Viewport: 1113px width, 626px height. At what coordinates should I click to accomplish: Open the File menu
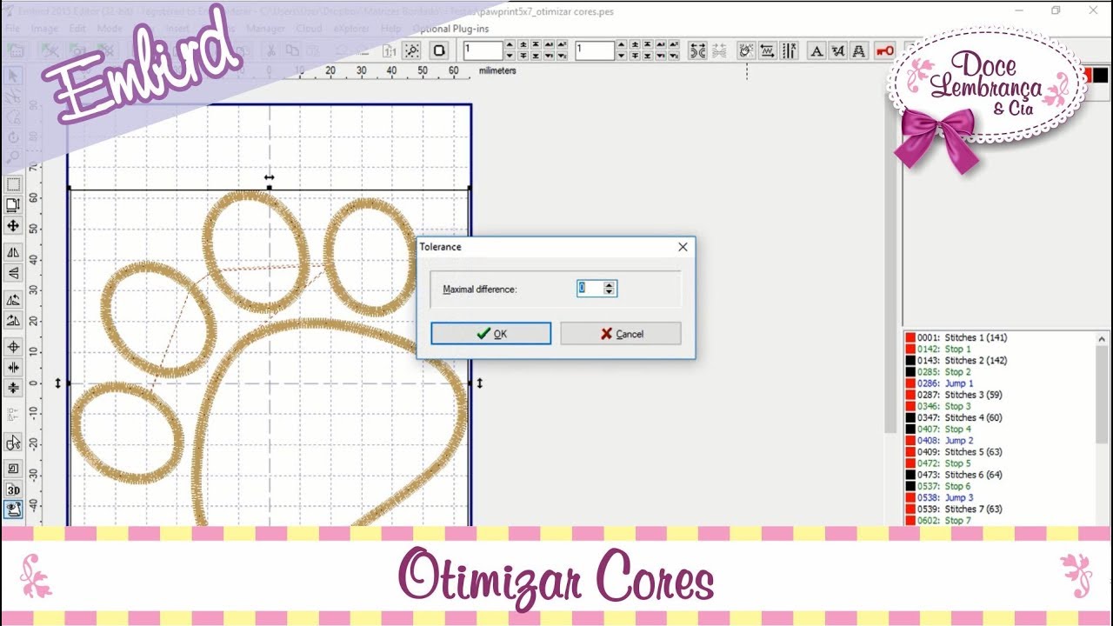(x=12, y=29)
